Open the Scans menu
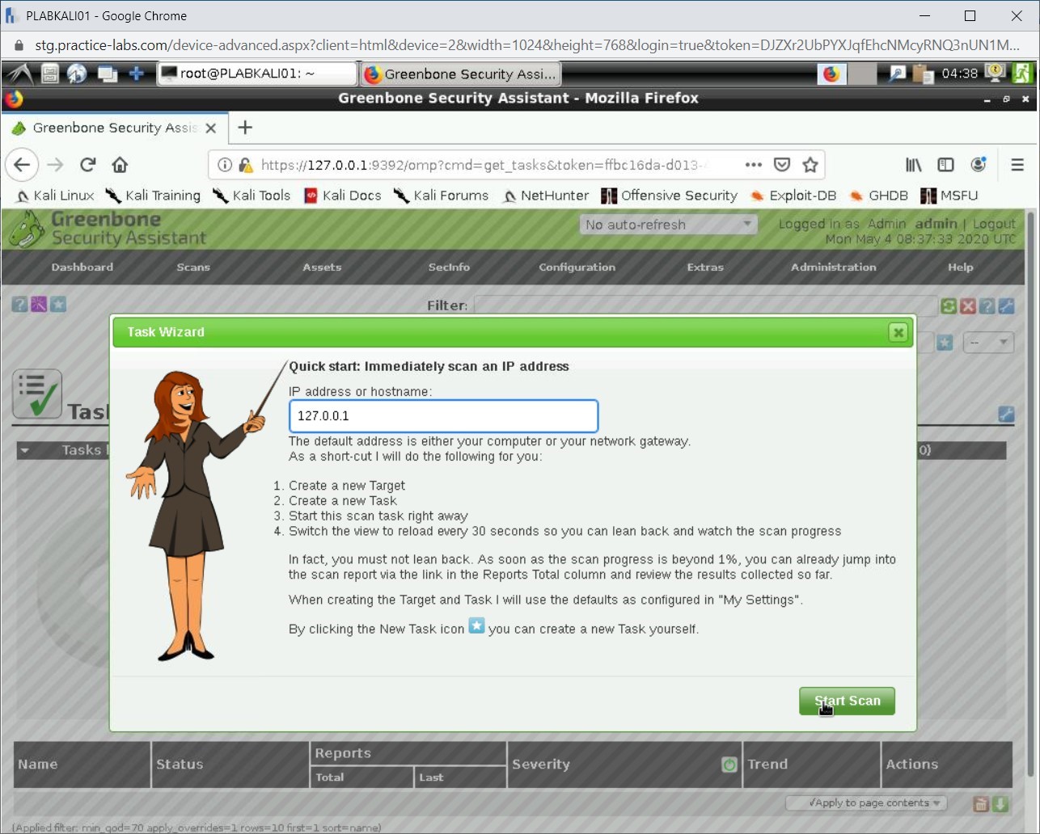 tap(193, 267)
